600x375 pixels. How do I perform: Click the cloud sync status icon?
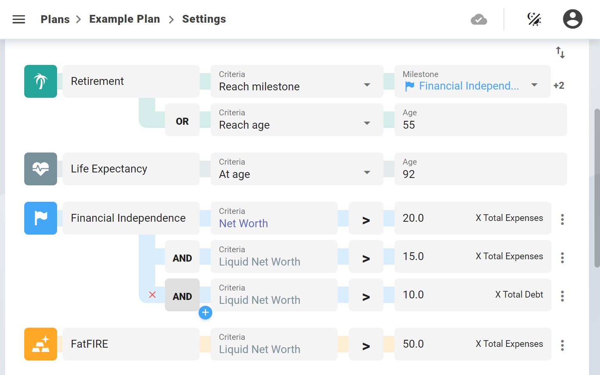pyautogui.click(x=479, y=19)
